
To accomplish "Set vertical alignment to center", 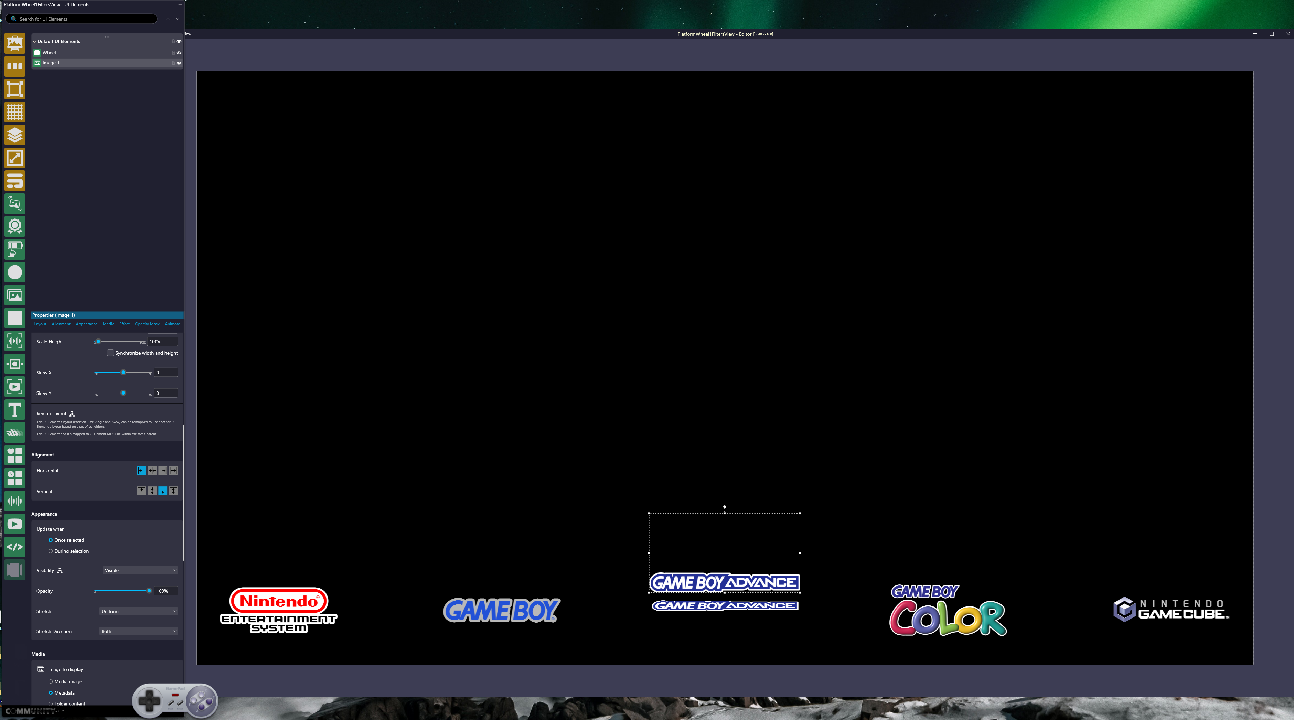I will (152, 491).
